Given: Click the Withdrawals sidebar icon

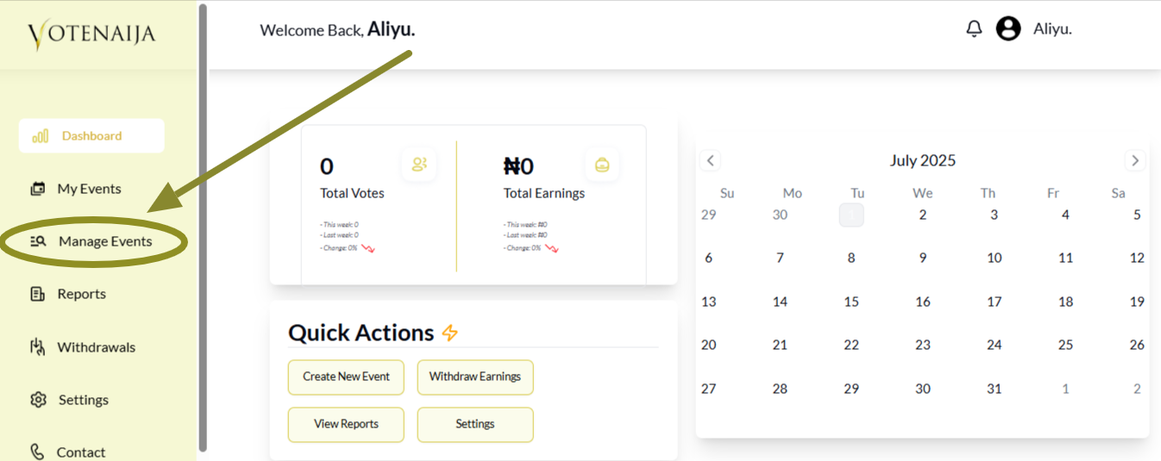Looking at the screenshot, I should click(x=38, y=347).
